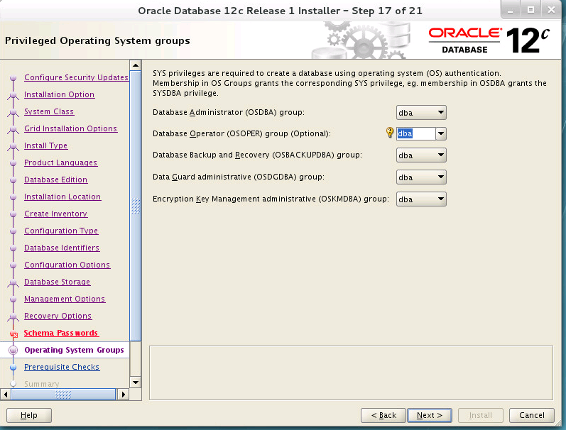This screenshot has width=566, height=430.
Task: Click sidebar scroll right arrow
Action: 123,395
